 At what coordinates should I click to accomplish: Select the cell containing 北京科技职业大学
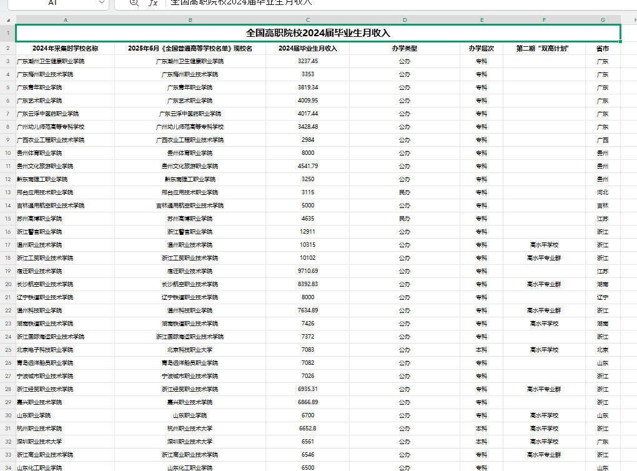coord(190,350)
